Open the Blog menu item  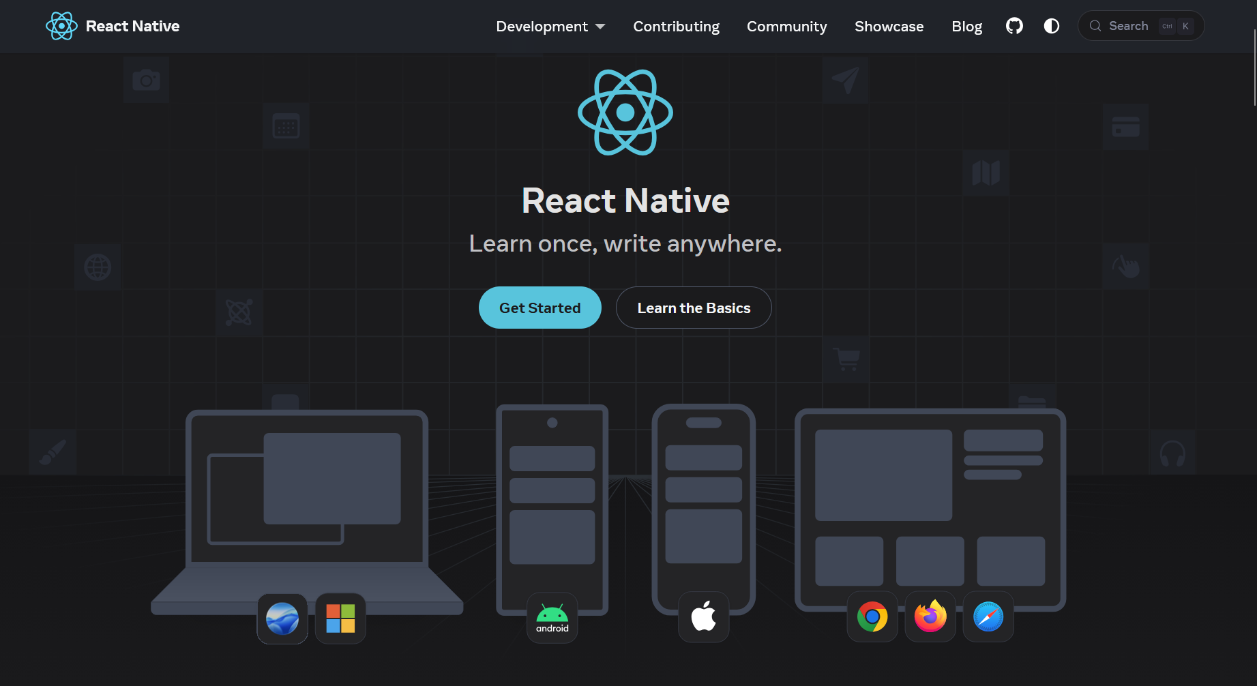pos(966,26)
